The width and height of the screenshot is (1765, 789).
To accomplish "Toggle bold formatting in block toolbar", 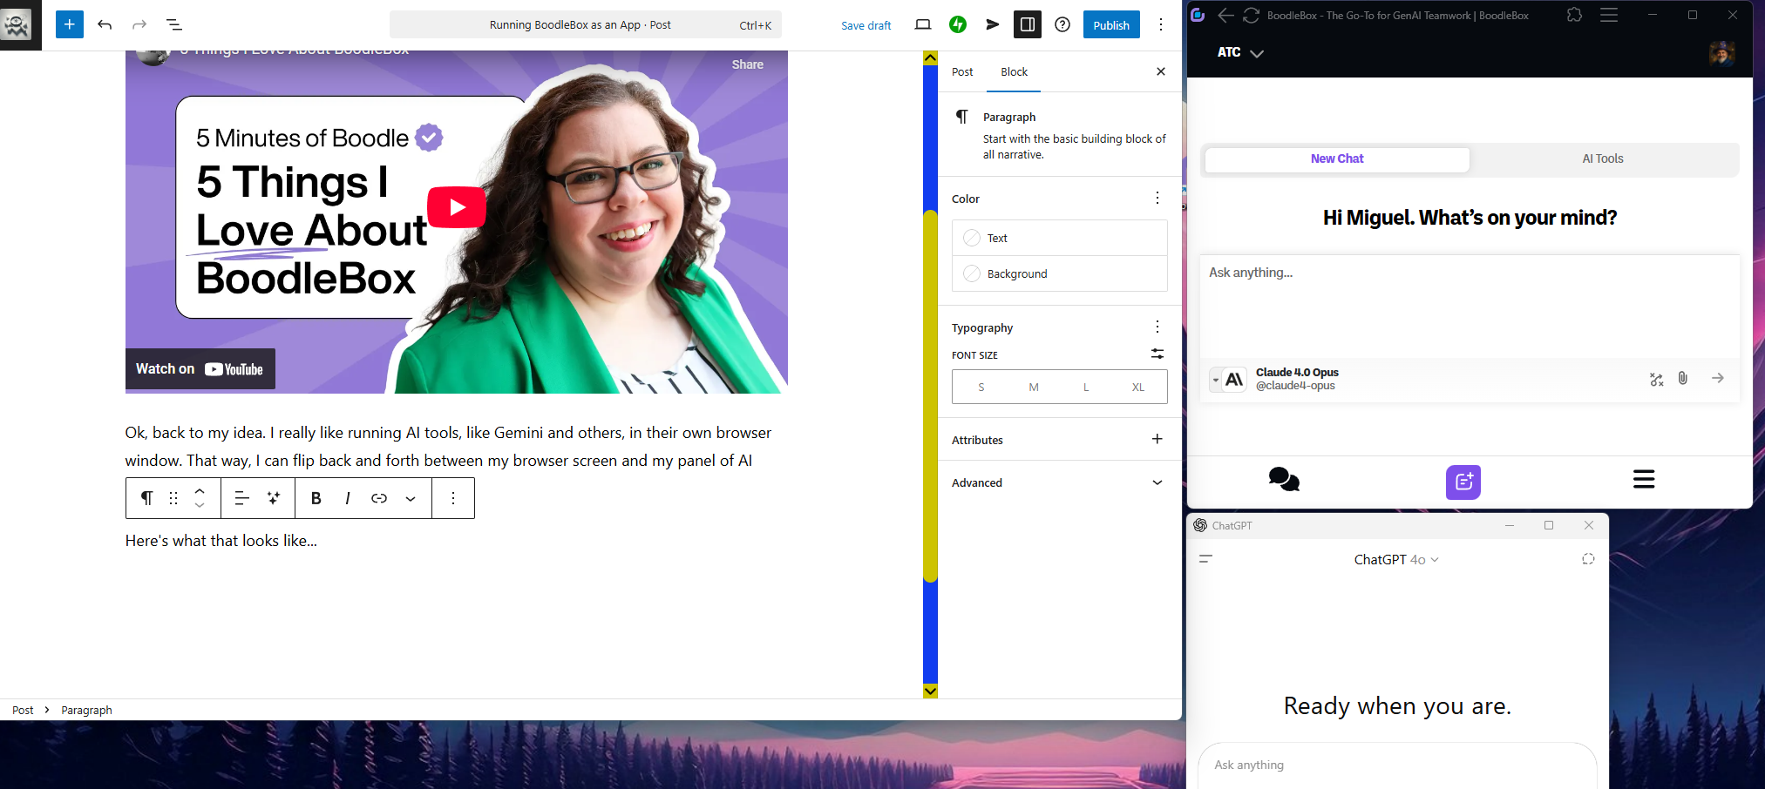I will [316, 498].
